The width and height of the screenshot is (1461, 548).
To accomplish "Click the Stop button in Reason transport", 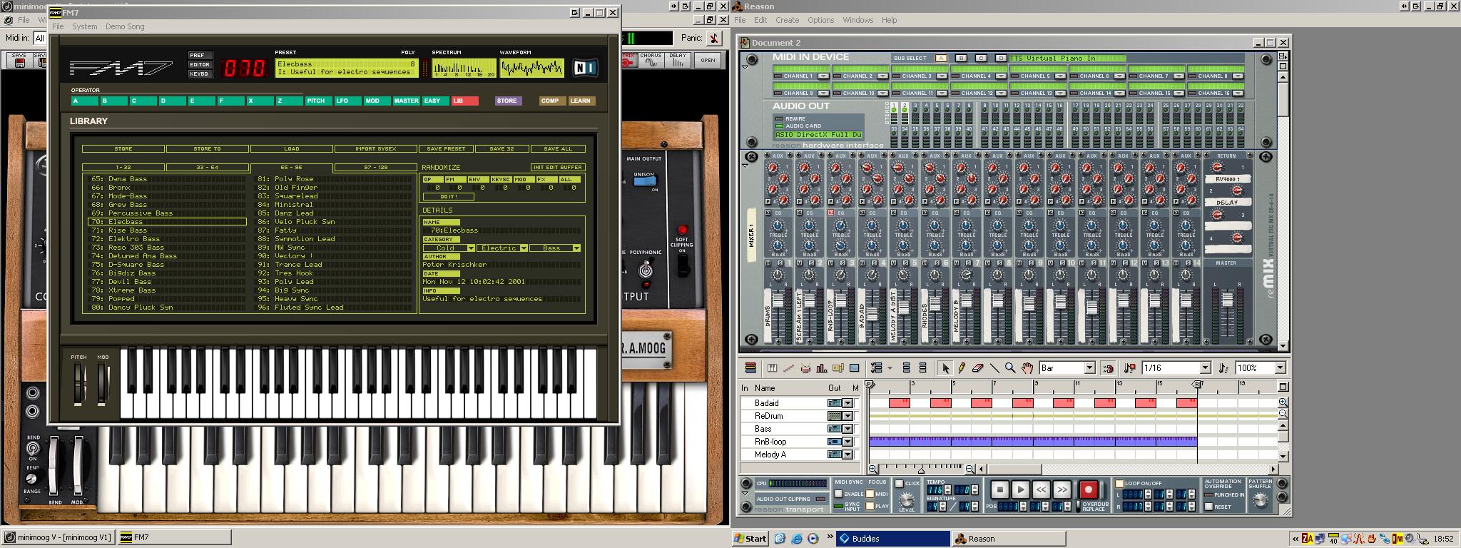I will [x=999, y=489].
